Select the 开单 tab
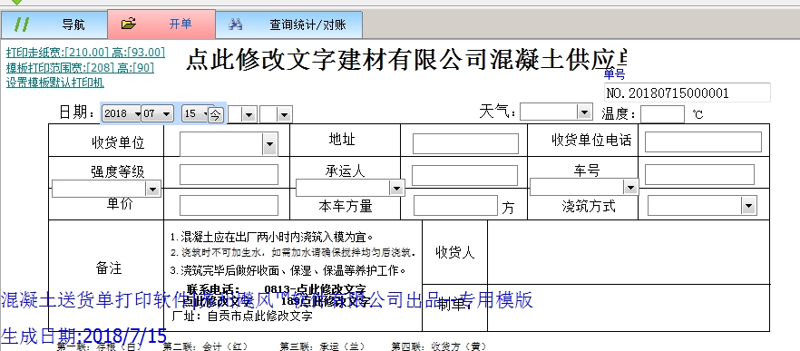The height and width of the screenshot is (351, 800). coord(161,24)
